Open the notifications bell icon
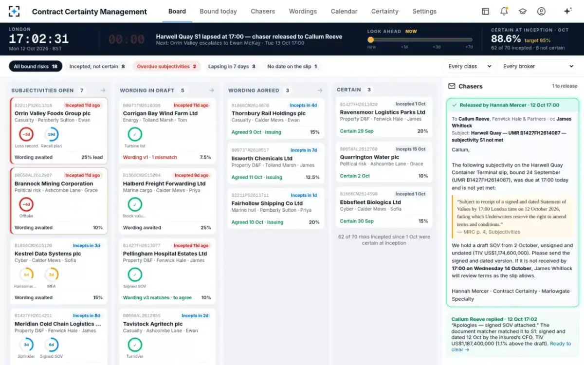Viewport: 584px width, 365px height. 504,11
